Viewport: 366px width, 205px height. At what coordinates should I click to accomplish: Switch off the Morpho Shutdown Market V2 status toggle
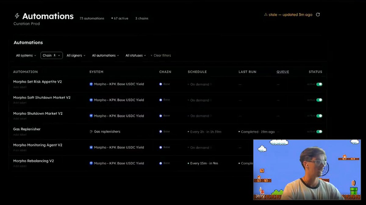pos(319,116)
